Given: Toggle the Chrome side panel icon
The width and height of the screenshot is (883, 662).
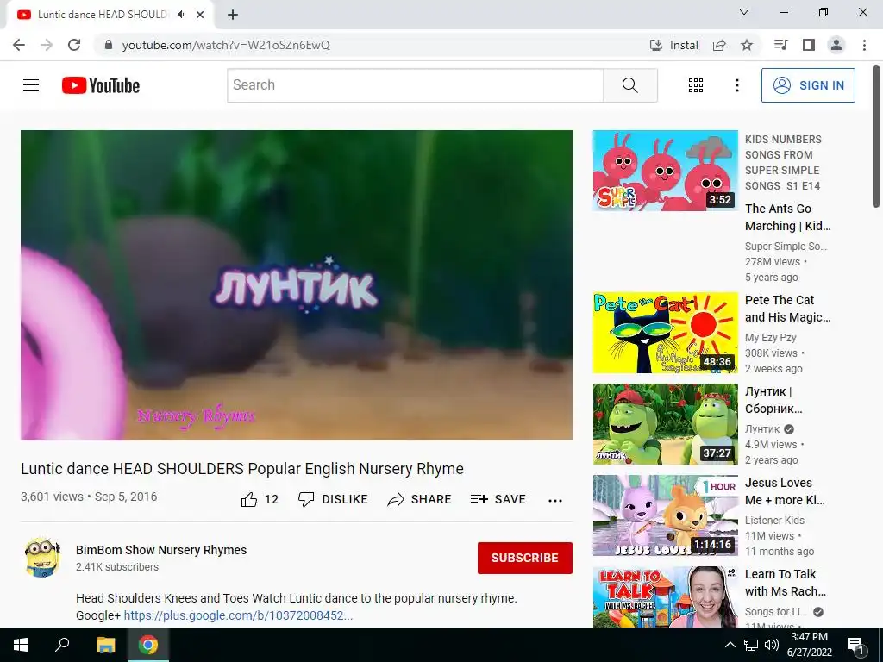Looking at the screenshot, I should pyautogui.click(x=809, y=45).
